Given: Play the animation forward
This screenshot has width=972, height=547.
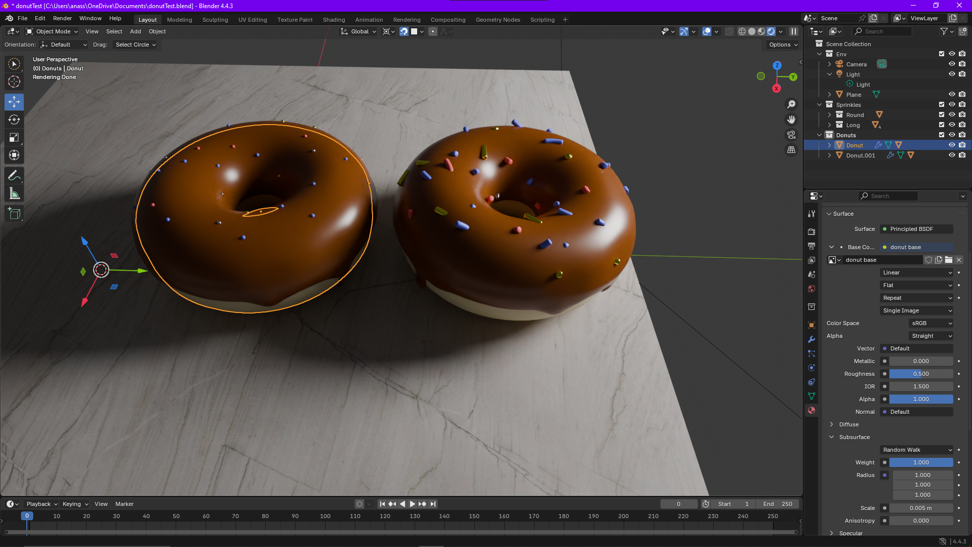Looking at the screenshot, I should pos(412,504).
